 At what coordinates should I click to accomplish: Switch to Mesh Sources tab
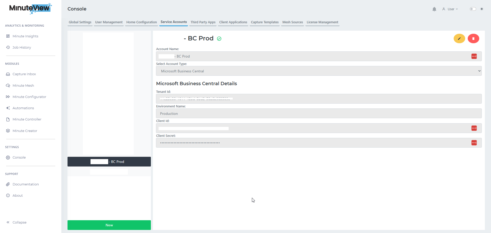point(293,22)
